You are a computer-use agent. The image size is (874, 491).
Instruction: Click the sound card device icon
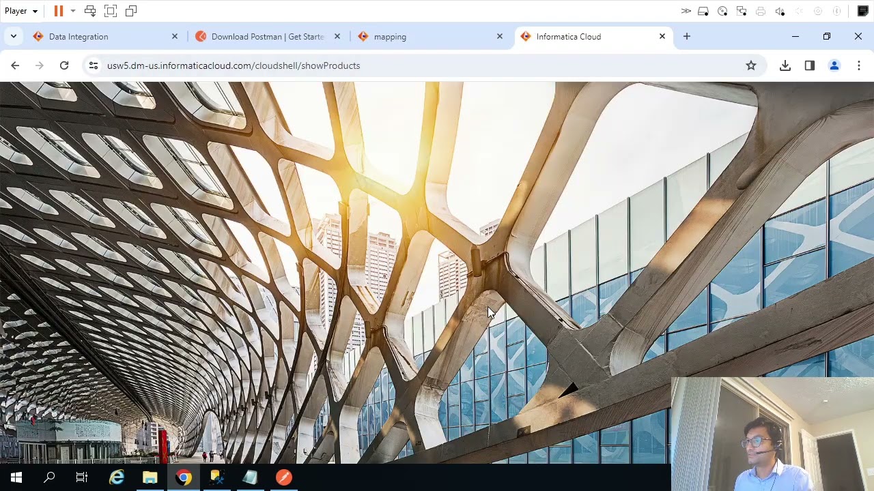click(780, 11)
